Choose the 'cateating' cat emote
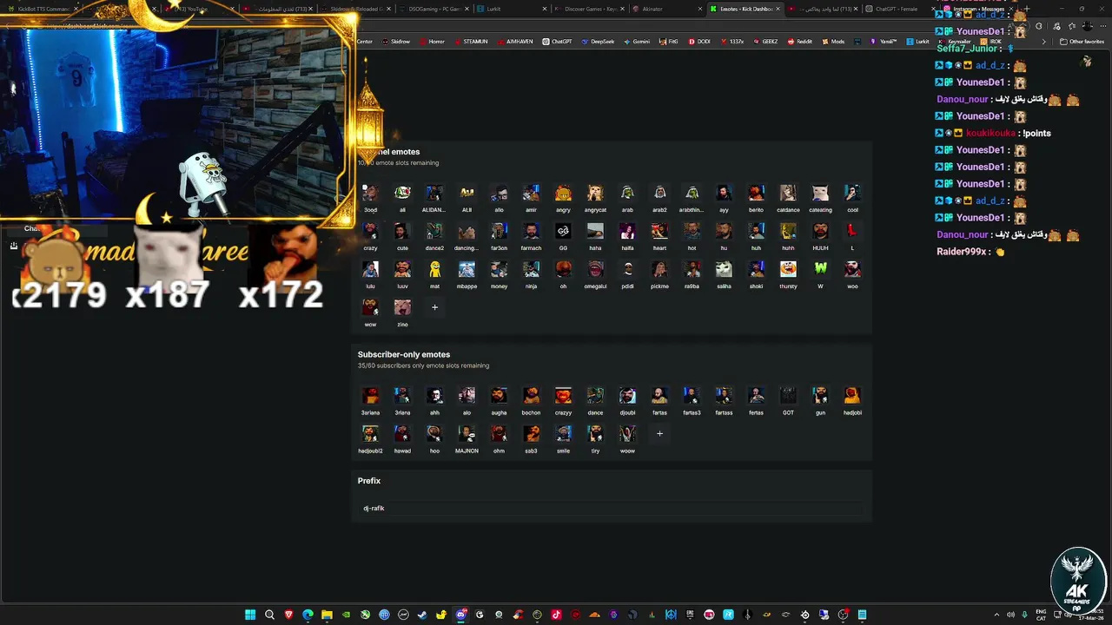Image resolution: width=1112 pixels, height=625 pixels. pyautogui.click(x=820, y=193)
